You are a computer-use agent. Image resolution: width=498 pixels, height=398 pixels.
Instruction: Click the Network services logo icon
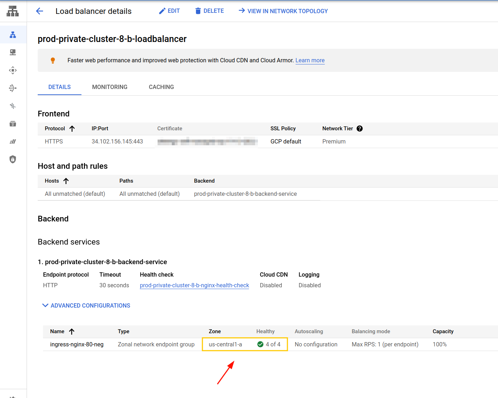pyautogui.click(x=13, y=11)
